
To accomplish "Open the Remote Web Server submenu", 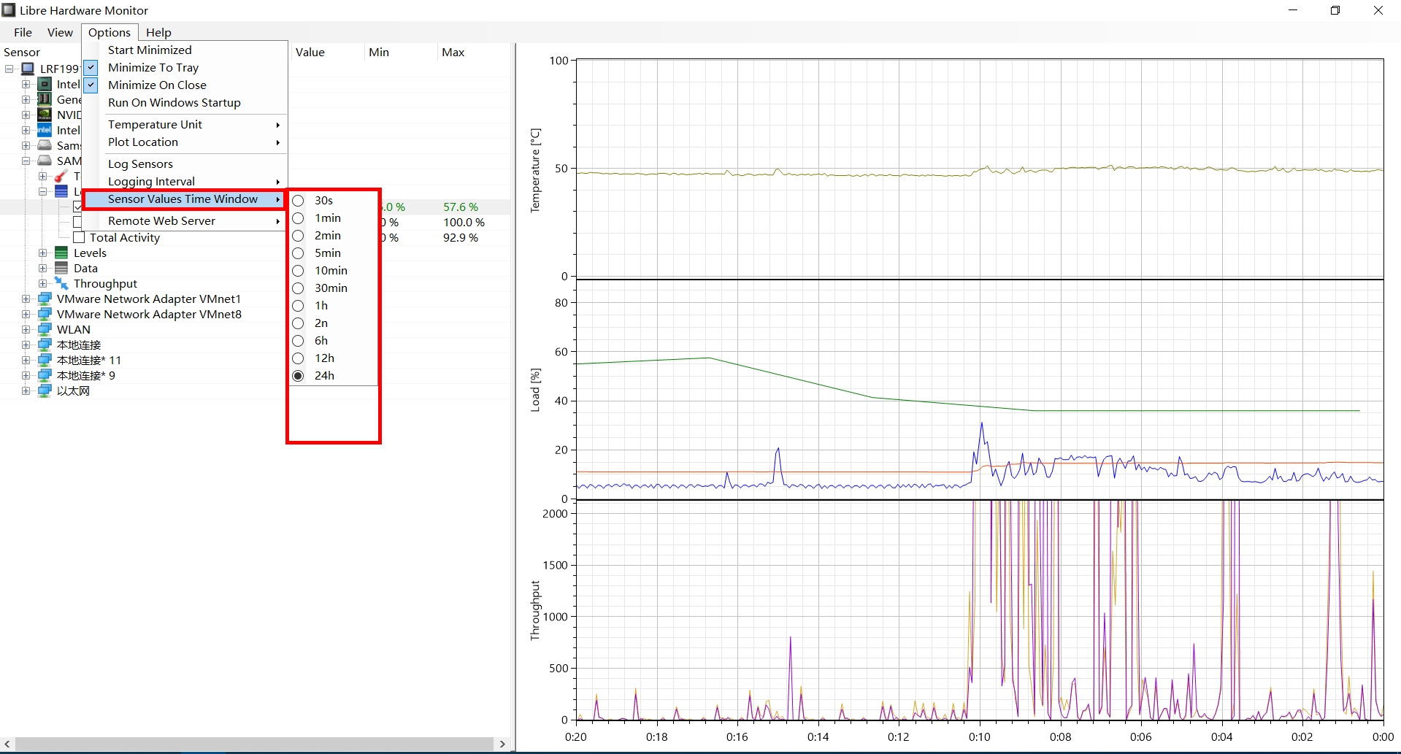I will coord(185,220).
